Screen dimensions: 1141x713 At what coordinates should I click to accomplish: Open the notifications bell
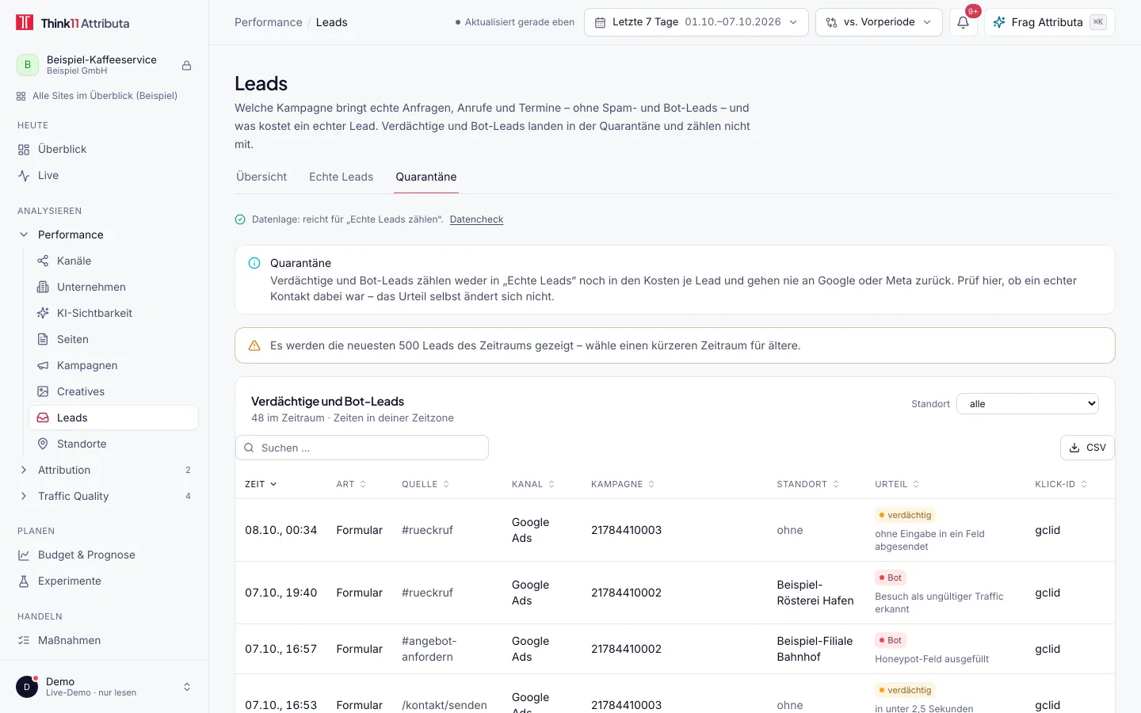click(963, 22)
